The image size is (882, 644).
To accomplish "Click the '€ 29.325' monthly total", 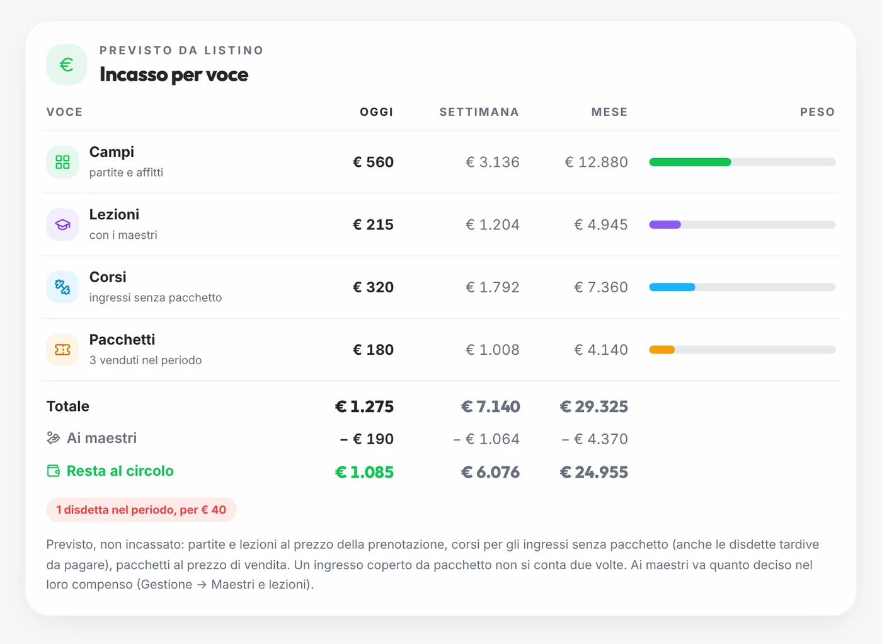I will tap(594, 406).
